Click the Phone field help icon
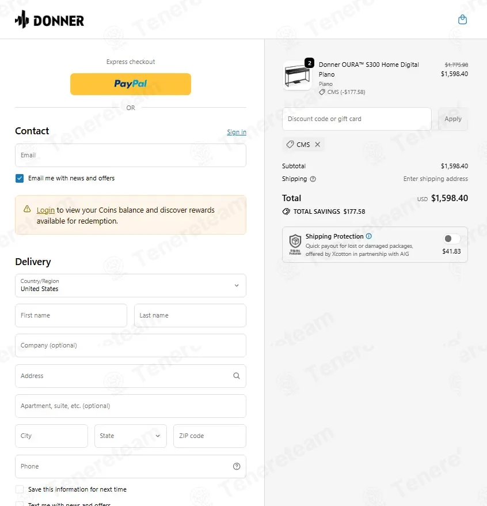This screenshot has width=487, height=506. point(236,466)
